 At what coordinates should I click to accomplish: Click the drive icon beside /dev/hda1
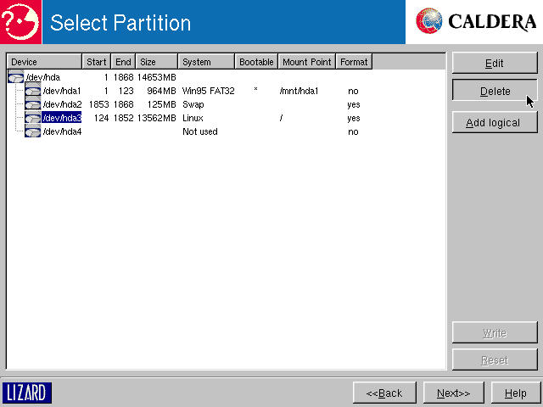click(32, 91)
